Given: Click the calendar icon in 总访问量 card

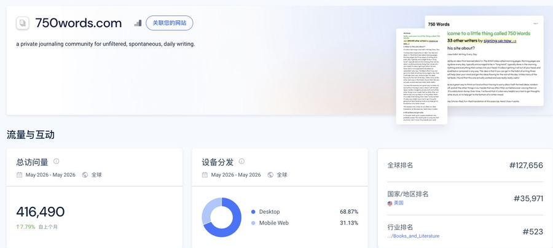Looking at the screenshot, I should pos(20,175).
